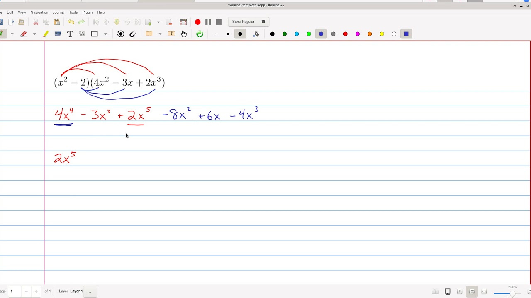Open eraser options dropdown arrow

point(34,34)
